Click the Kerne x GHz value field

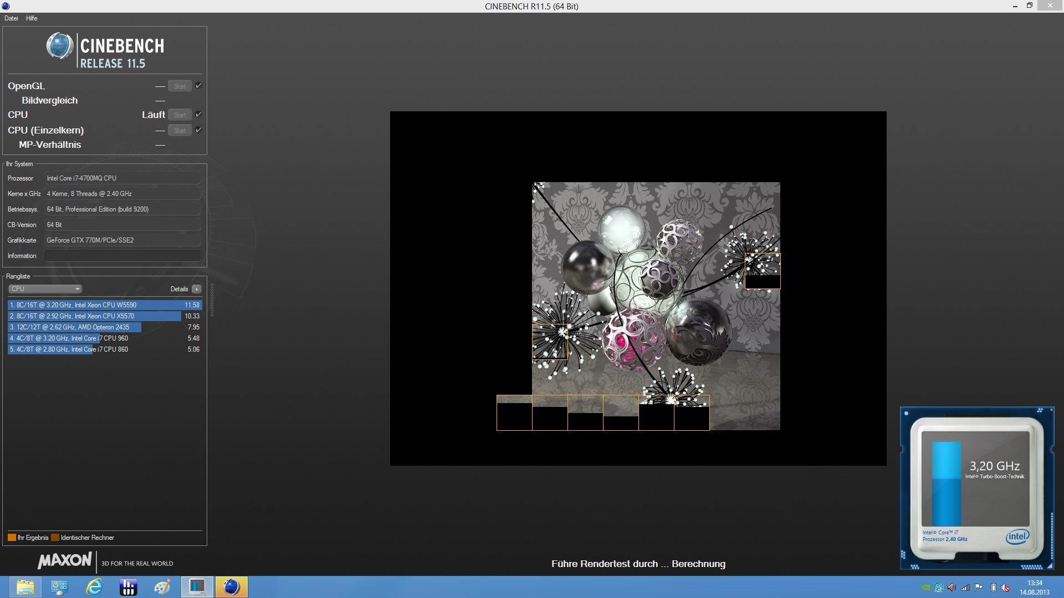click(122, 194)
